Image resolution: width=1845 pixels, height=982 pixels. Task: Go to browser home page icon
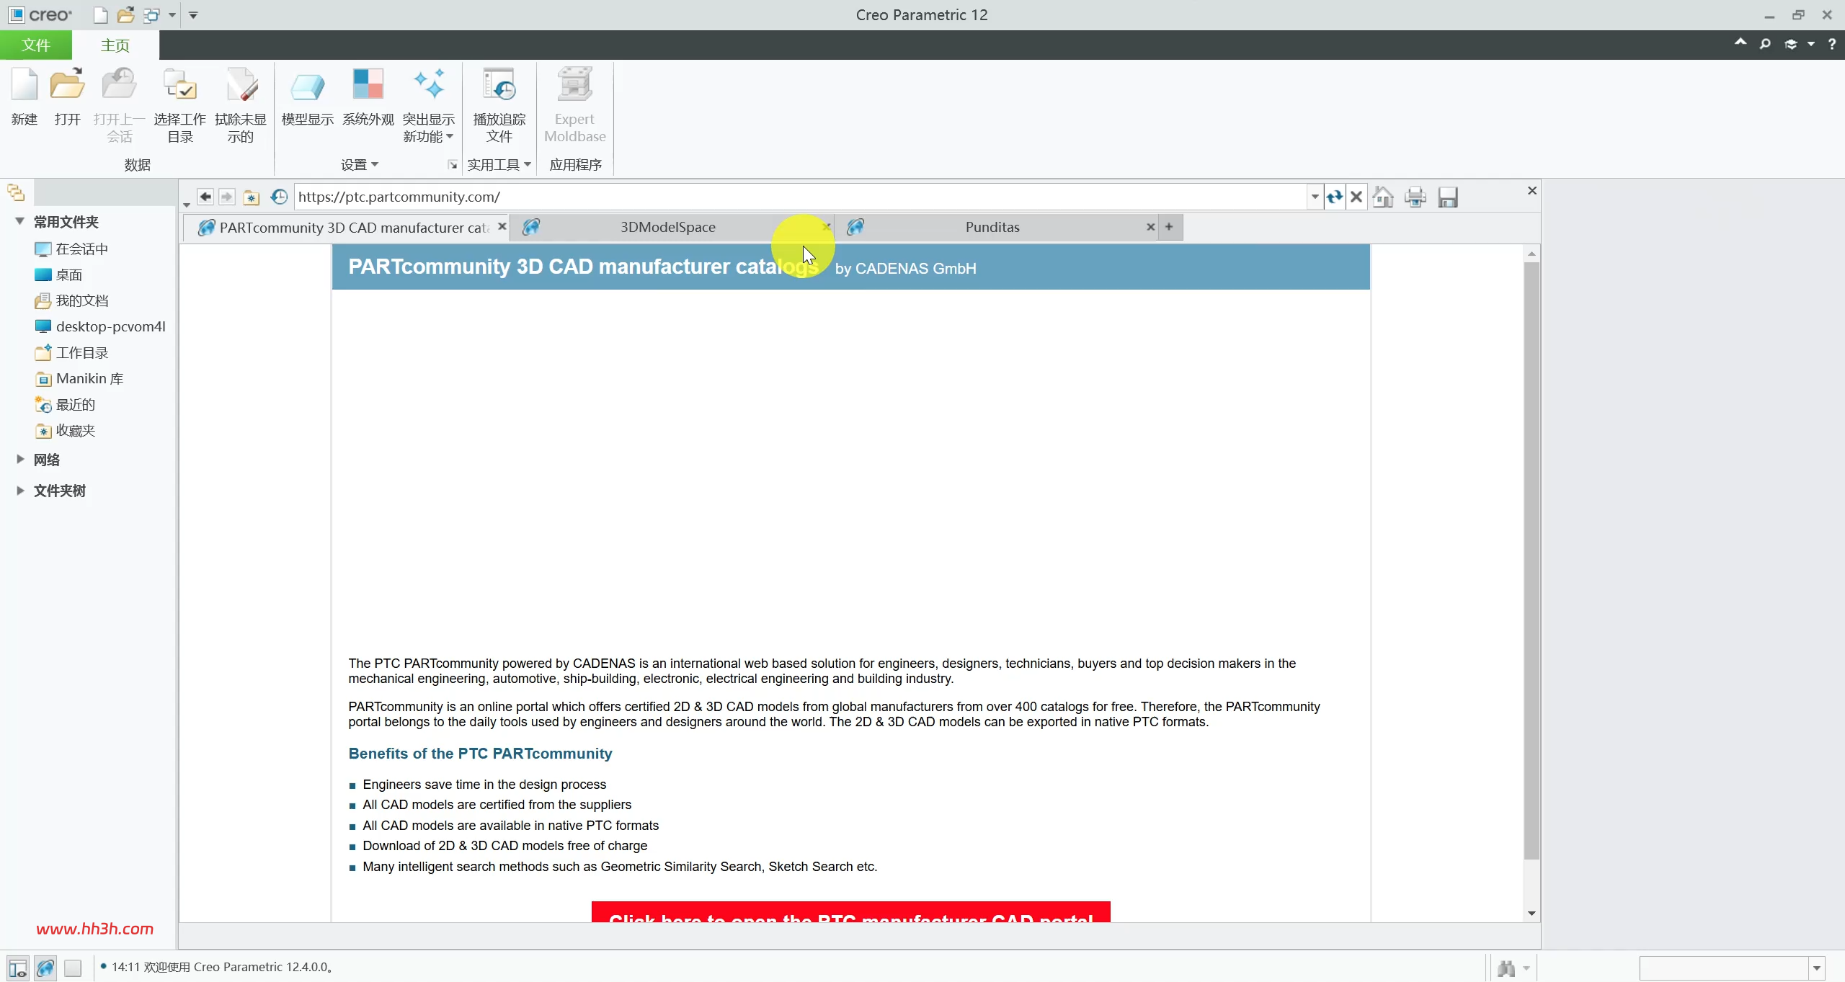[1383, 197]
